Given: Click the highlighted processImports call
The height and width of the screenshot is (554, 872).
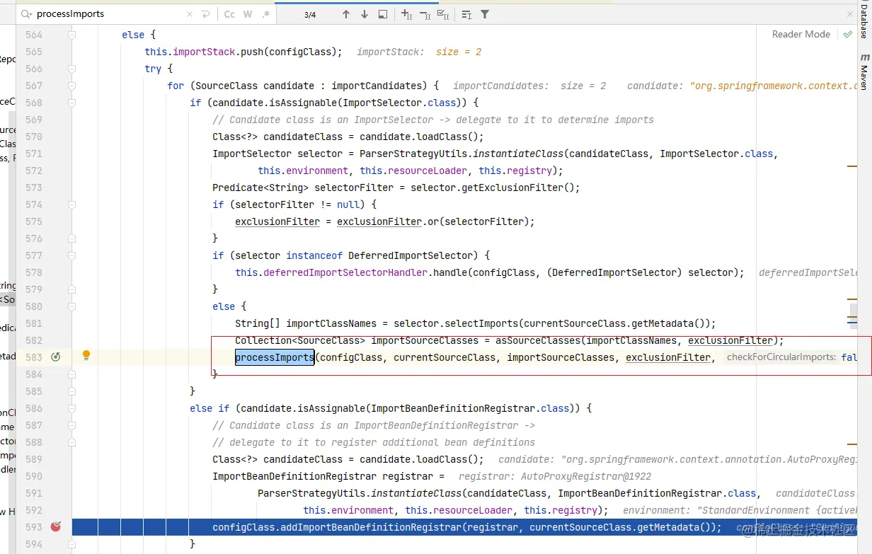Looking at the screenshot, I should [x=275, y=357].
